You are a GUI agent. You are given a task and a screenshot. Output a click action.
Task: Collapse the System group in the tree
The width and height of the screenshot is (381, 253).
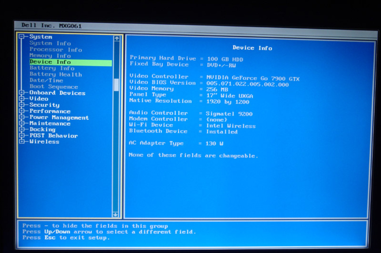point(22,37)
